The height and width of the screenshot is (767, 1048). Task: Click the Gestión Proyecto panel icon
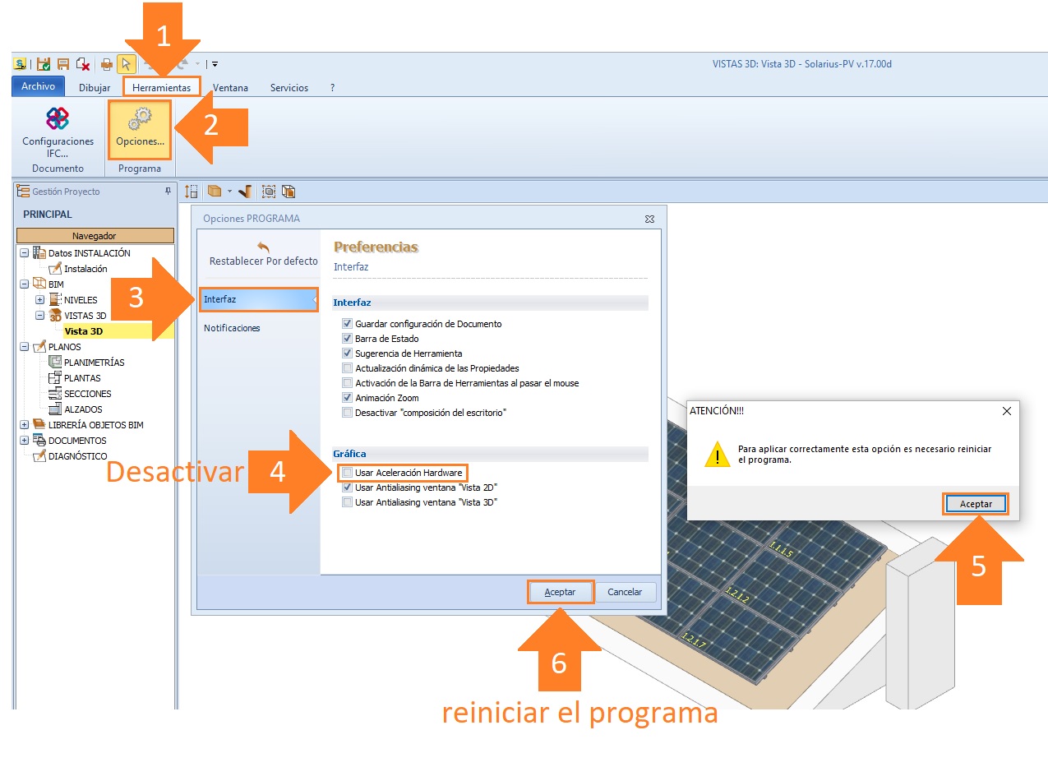pyautogui.click(x=24, y=192)
